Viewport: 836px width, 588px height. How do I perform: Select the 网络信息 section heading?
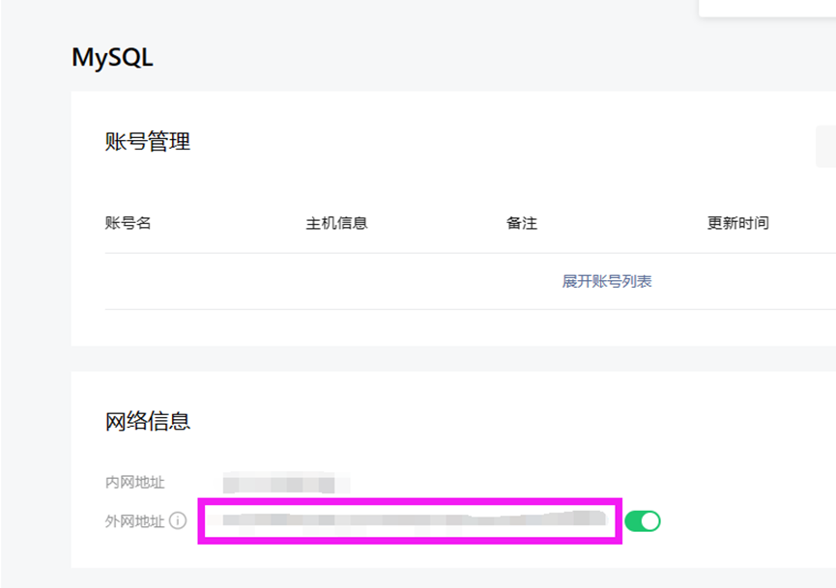(148, 421)
